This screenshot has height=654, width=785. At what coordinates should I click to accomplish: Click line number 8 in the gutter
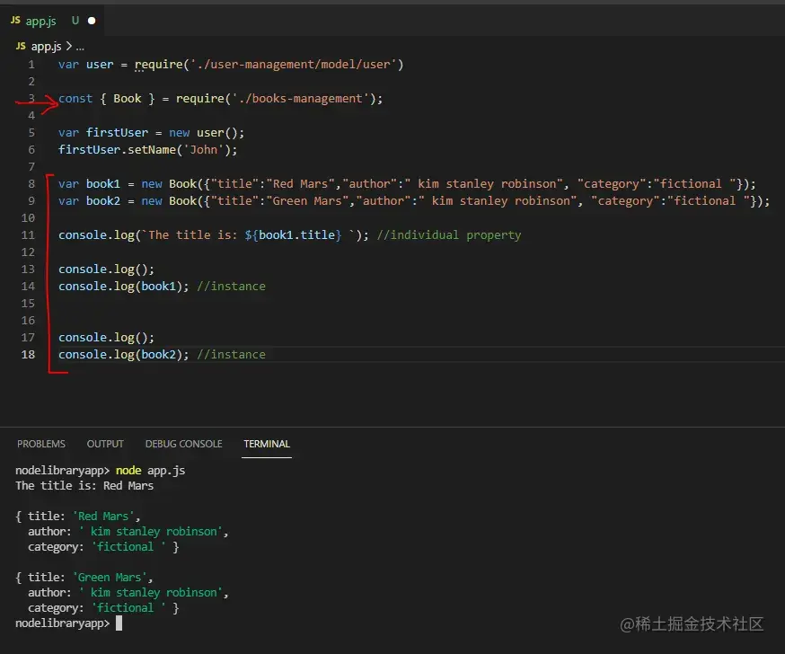(31, 184)
